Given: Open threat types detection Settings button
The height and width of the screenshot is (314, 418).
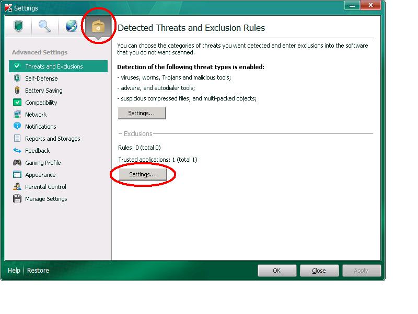Looking at the screenshot, I should [x=142, y=113].
